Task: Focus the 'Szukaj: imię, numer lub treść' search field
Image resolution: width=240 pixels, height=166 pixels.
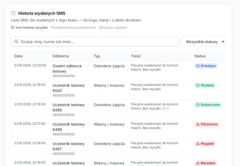Action: (95, 41)
